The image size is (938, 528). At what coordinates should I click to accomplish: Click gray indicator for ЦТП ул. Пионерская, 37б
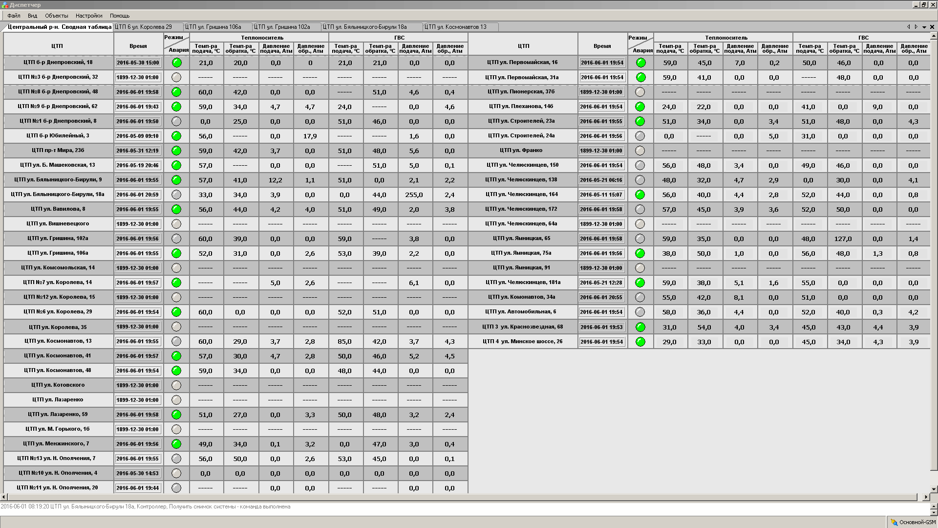pos(640,92)
